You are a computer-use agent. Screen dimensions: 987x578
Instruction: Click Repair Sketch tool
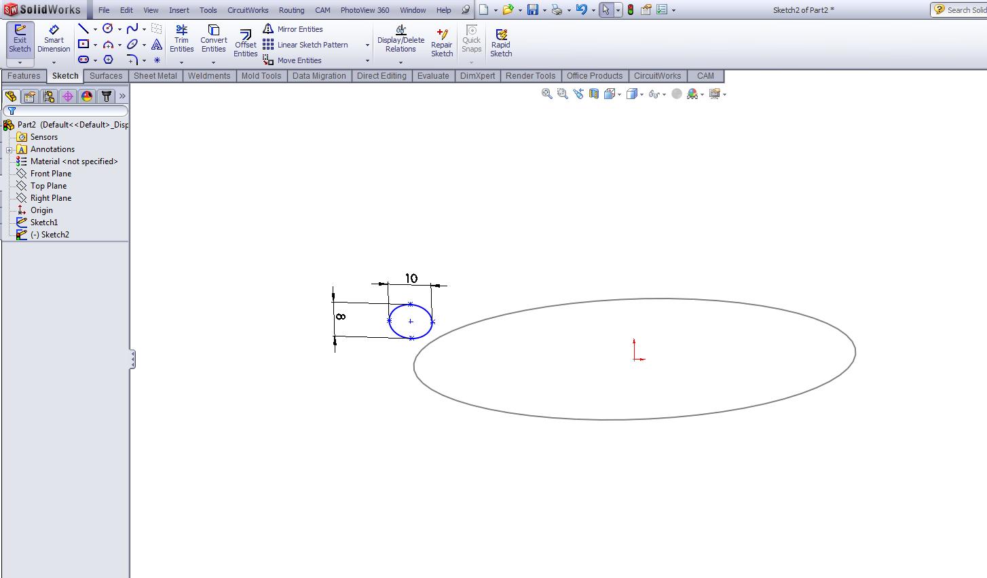pyautogui.click(x=442, y=43)
